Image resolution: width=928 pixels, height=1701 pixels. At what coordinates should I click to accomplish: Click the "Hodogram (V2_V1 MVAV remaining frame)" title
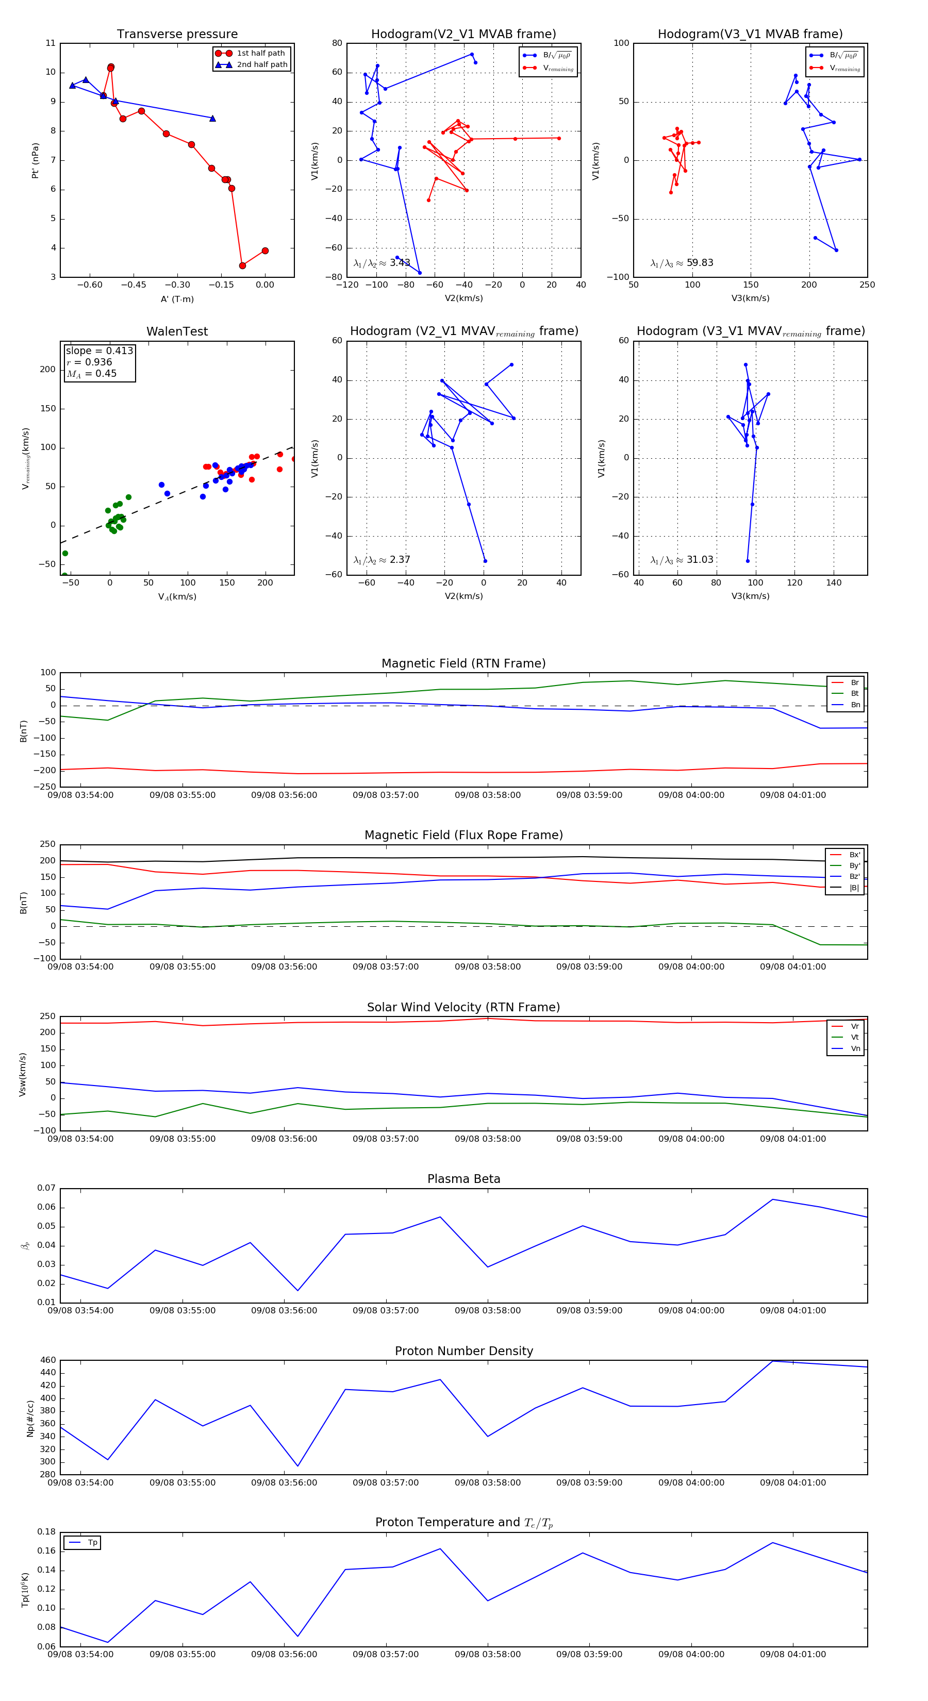pyautogui.click(x=463, y=331)
